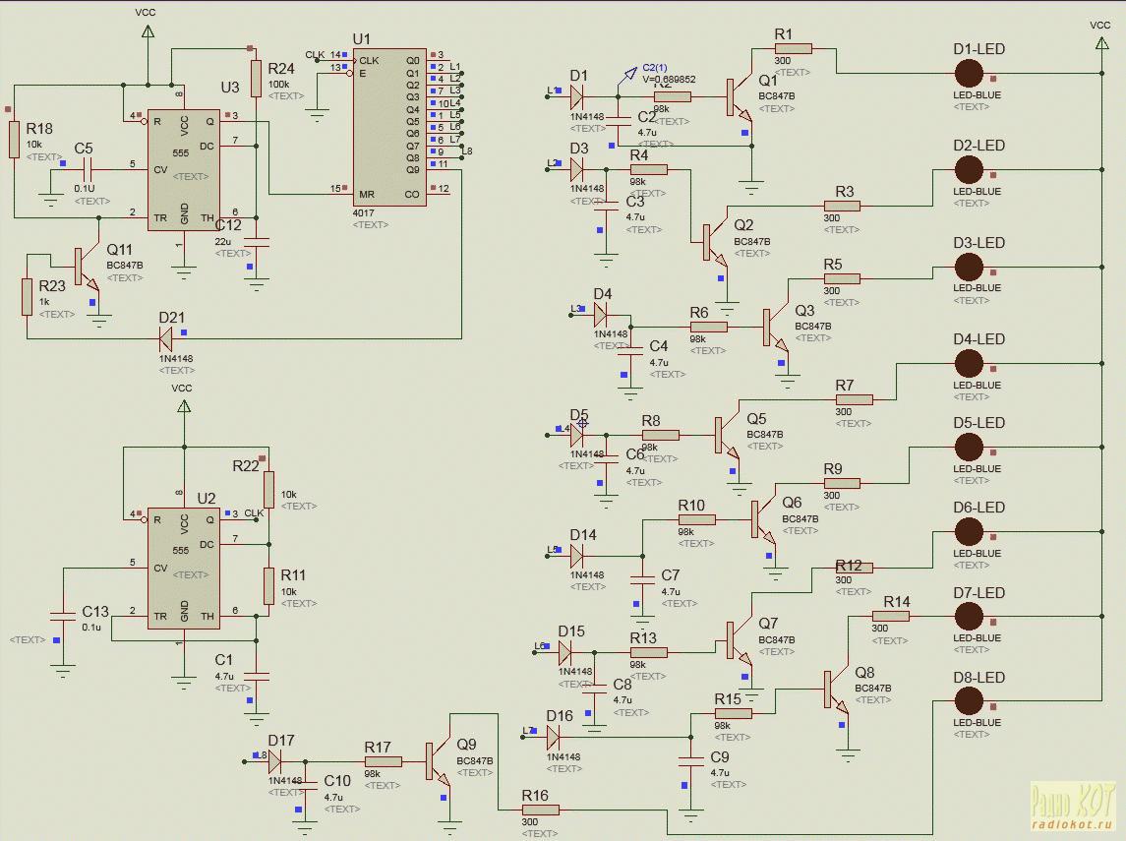
Task: Select diode D21 symbol
Action: tap(166, 339)
